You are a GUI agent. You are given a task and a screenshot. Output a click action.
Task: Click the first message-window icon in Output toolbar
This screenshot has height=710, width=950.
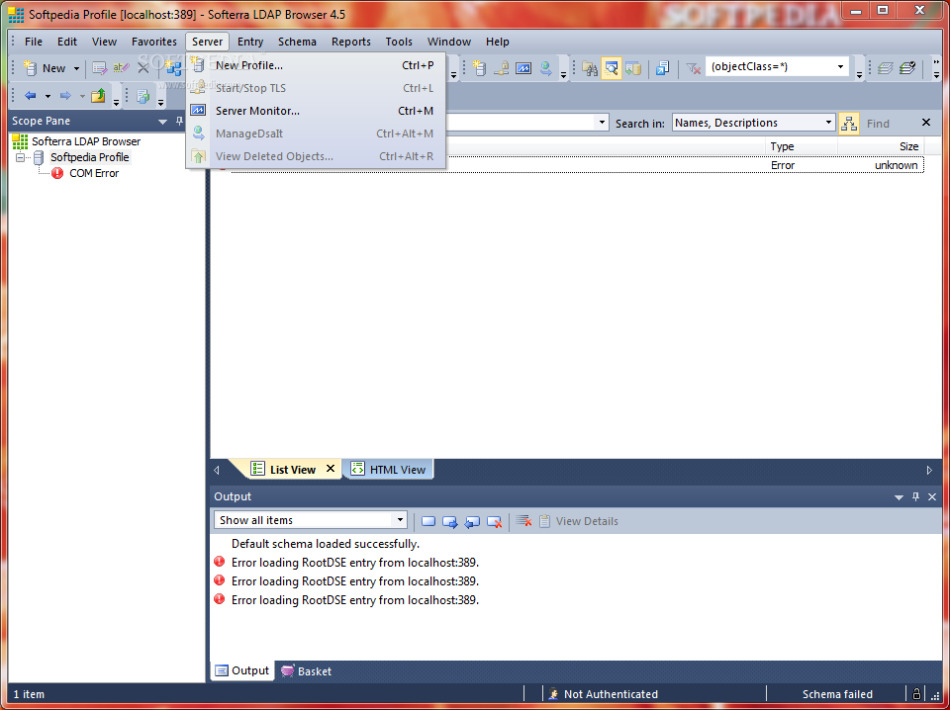click(x=428, y=521)
